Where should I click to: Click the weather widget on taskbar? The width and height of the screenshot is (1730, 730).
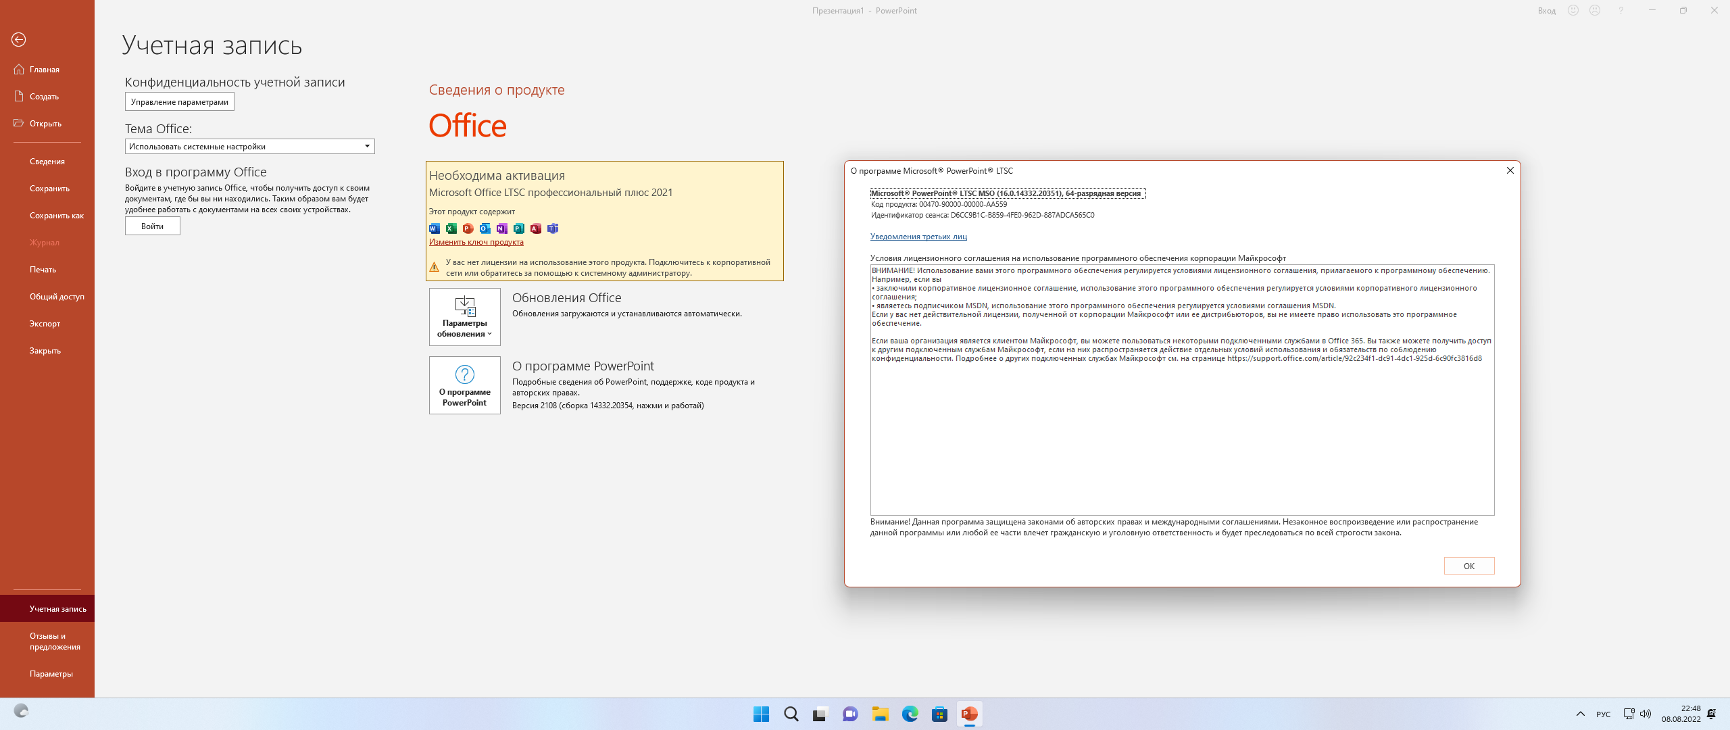(22, 711)
